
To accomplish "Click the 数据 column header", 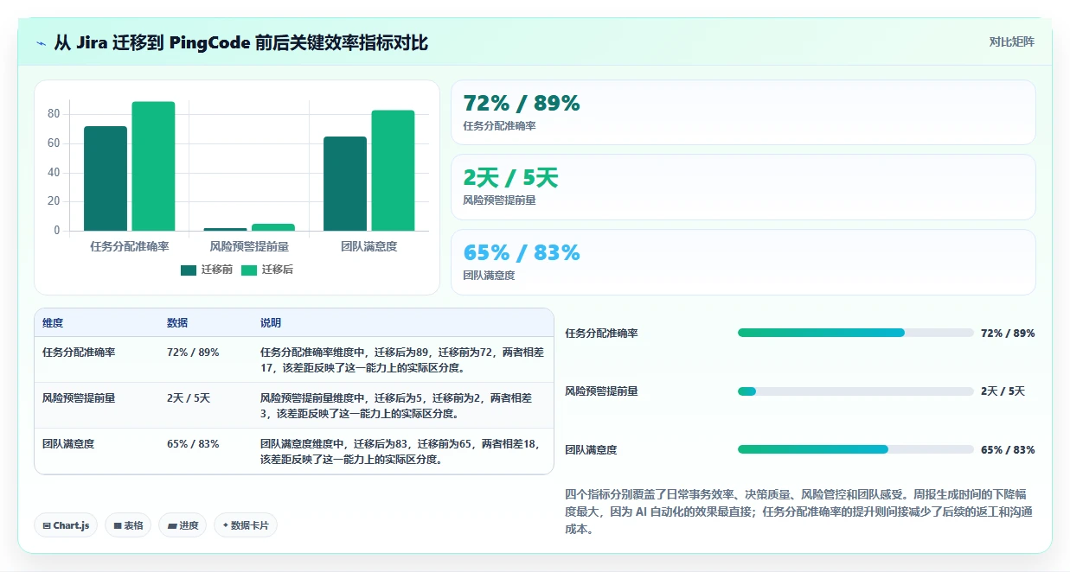I will click(177, 323).
